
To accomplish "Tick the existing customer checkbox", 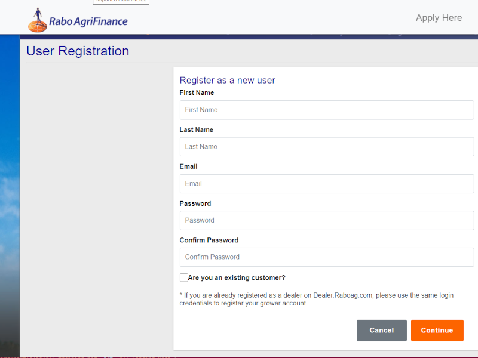I will click(x=183, y=277).
